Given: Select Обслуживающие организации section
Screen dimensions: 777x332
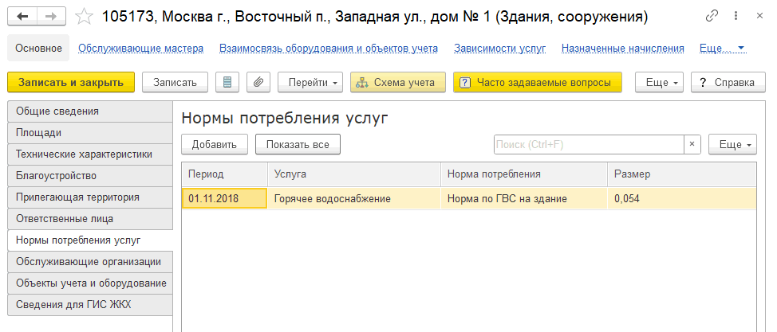Looking at the screenshot, I should (90, 262).
